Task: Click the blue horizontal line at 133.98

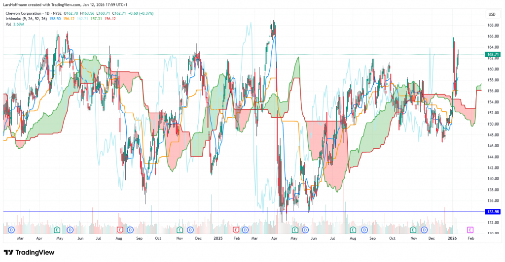Action: point(247,212)
